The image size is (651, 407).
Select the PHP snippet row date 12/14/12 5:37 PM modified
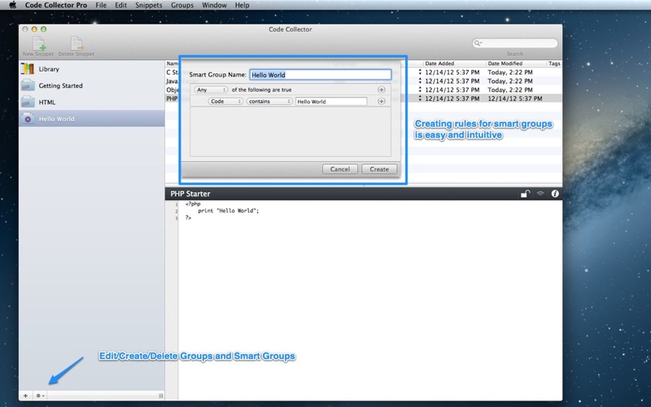point(515,98)
